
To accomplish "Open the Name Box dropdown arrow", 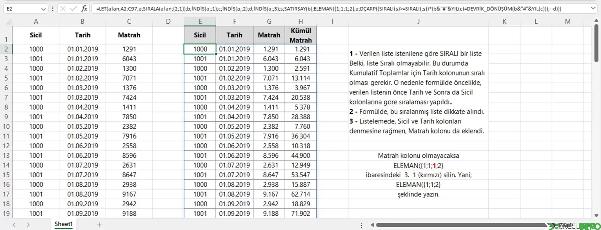I will coord(43,9).
